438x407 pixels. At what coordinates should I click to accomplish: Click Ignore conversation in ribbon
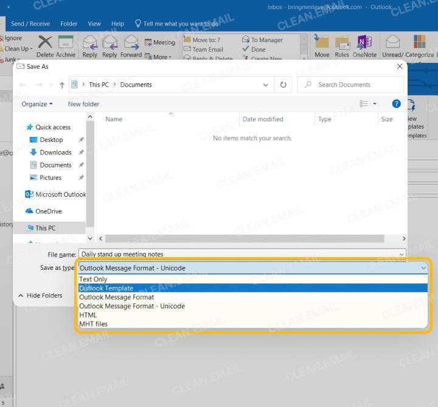[11, 38]
